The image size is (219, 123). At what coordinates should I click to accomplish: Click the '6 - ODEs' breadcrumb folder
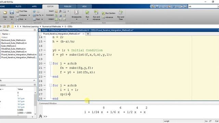pyautogui.click(x=68, y=27)
